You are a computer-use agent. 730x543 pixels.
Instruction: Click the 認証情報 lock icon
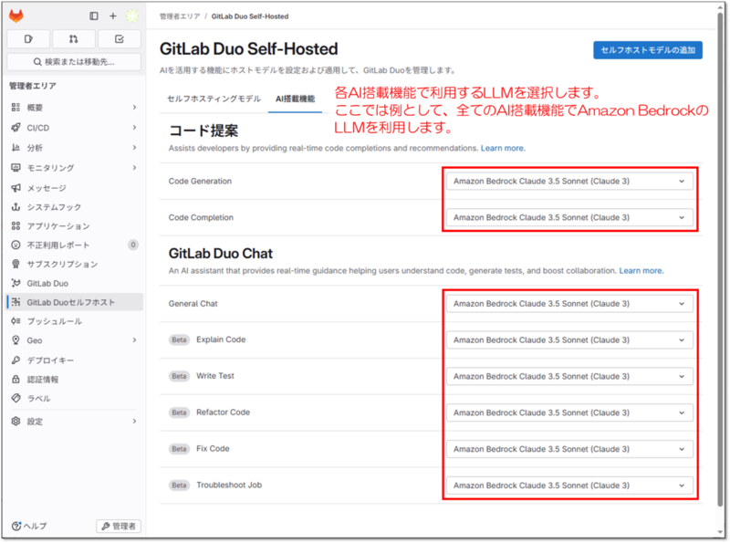[x=16, y=379]
